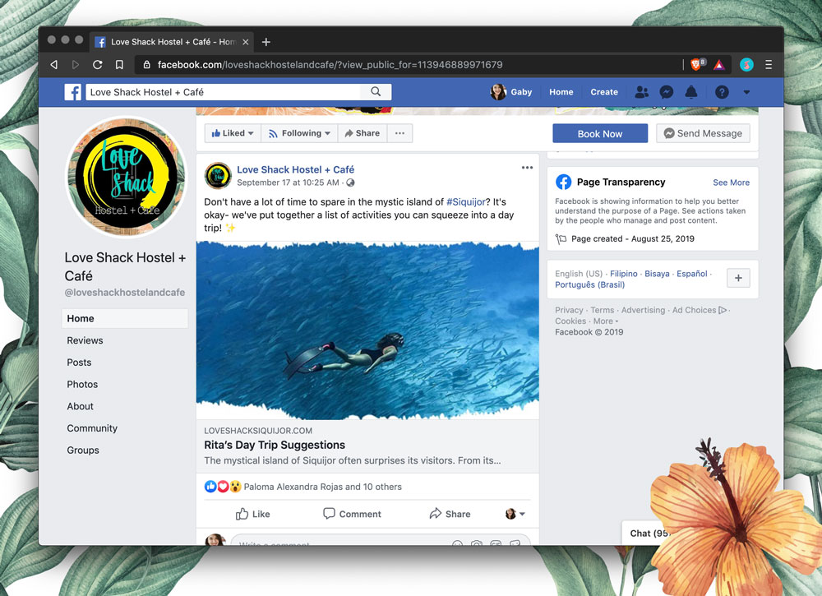Click the address bar URL
Screen dimensions: 822x596
click(330, 64)
